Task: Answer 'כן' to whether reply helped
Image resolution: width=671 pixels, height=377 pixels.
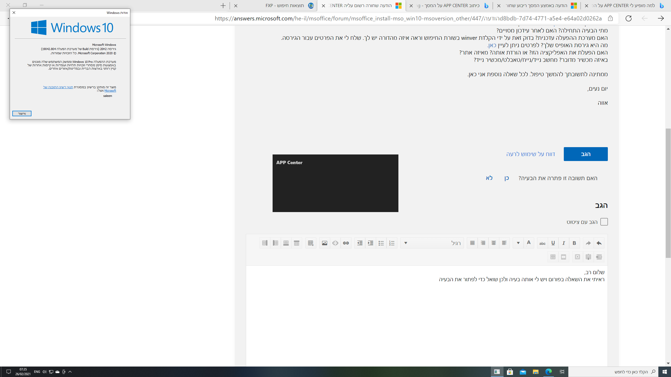Action: point(507,178)
